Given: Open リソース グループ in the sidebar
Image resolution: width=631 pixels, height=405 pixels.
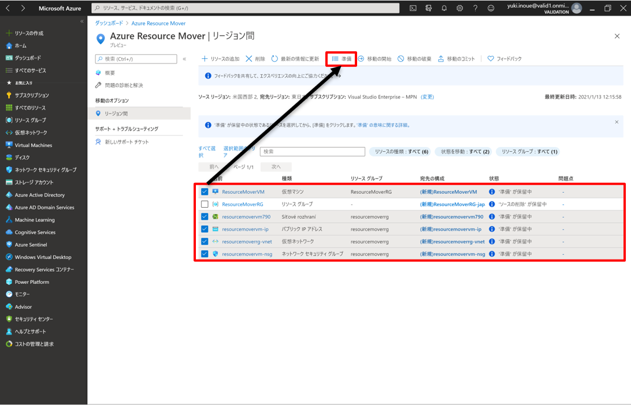Looking at the screenshot, I should 26,120.
